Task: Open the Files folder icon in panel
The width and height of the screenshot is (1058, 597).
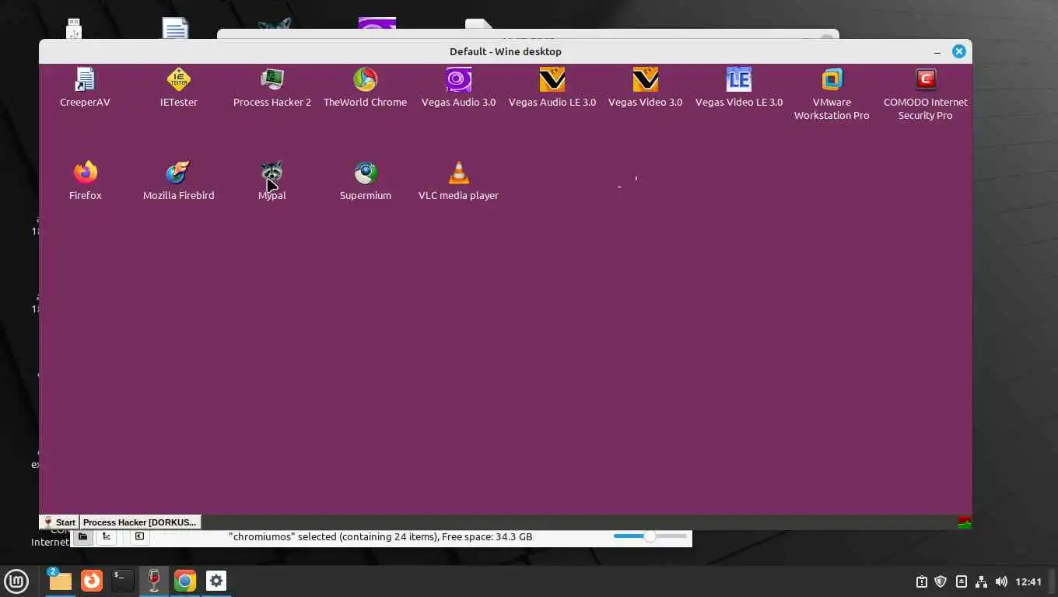Action: coord(60,581)
